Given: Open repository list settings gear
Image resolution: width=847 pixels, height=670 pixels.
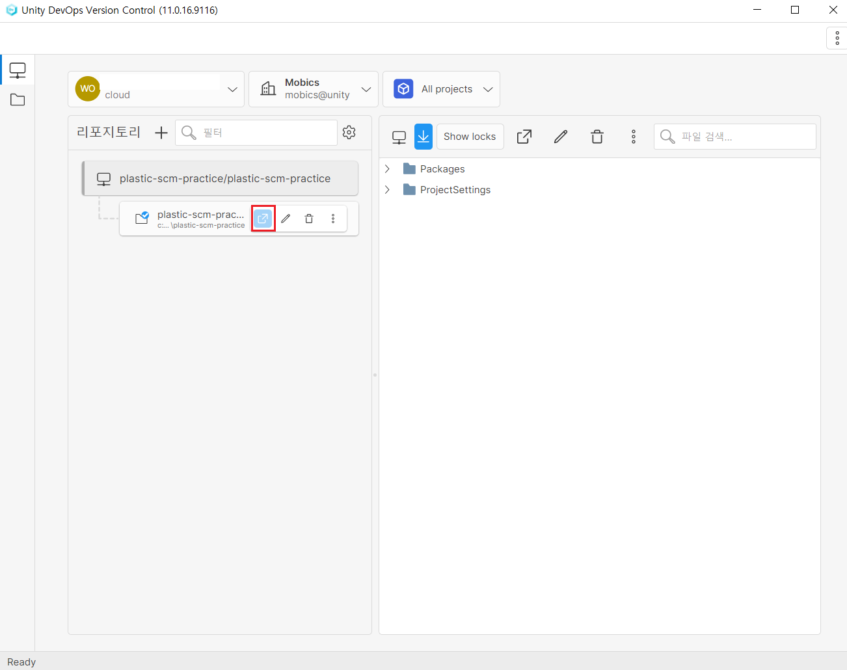Looking at the screenshot, I should pyautogui.click(x=349, y=132).
